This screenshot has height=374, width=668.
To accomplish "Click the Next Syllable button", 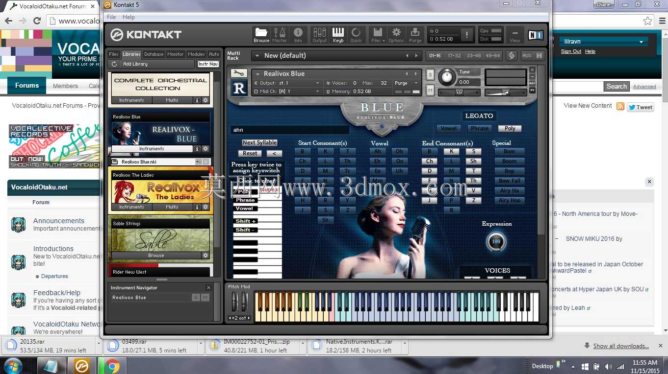I will [260, 142].
